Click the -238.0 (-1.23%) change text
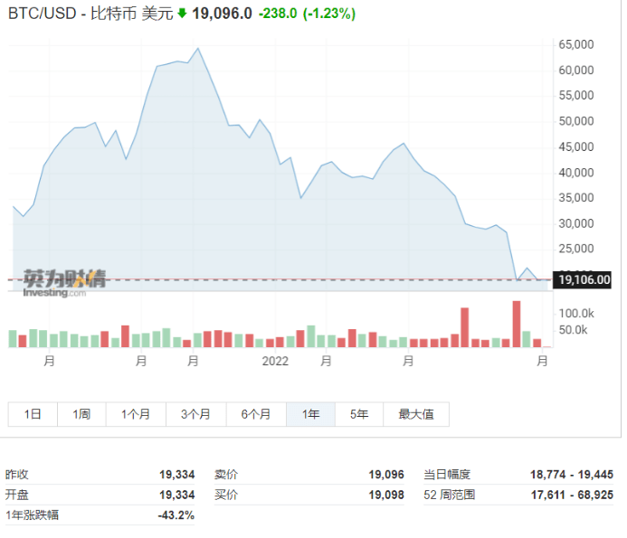This screenshot has width=627, height=538. 307,14
